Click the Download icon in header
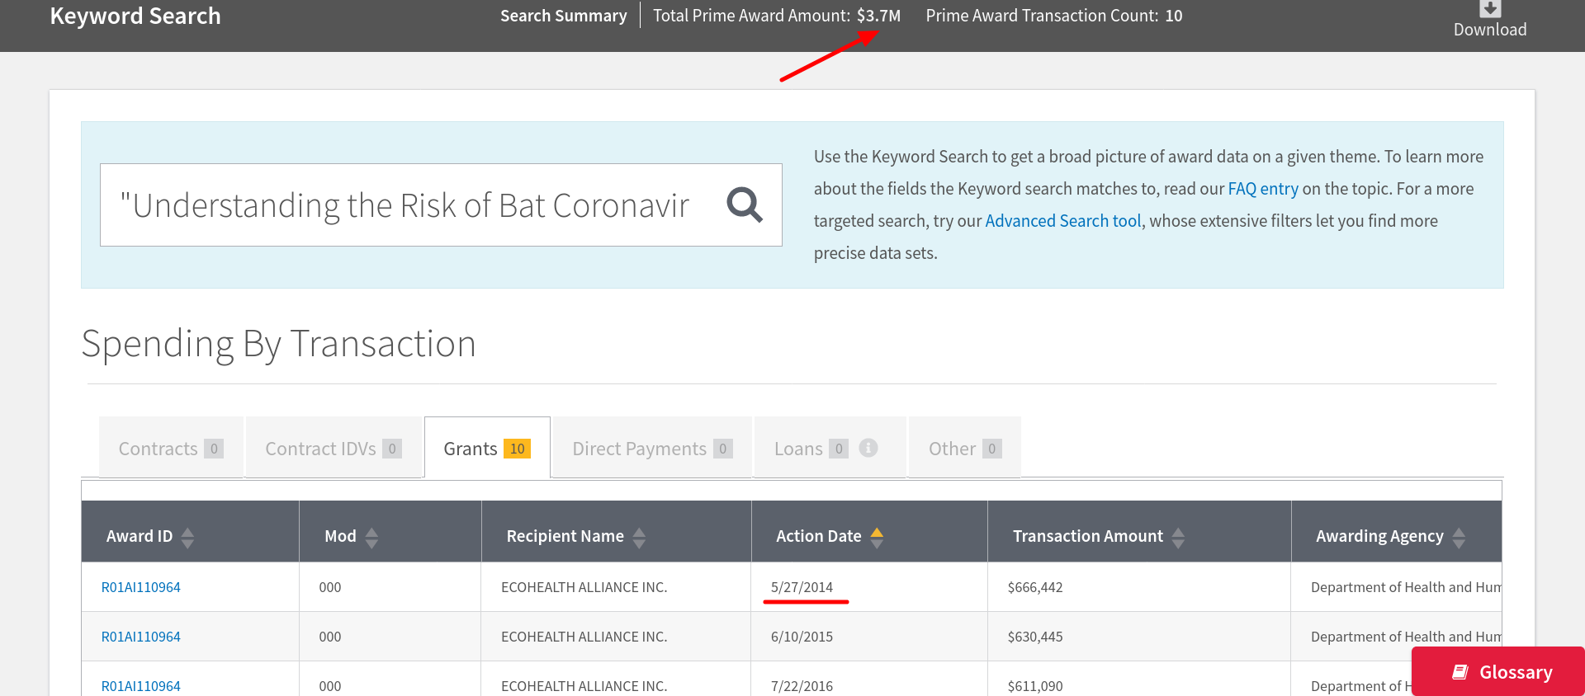The height and width of the screenshot is (696, 1585). (x=1490, y=8)
